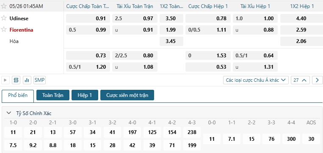Viewport: 323px width, 153px height.
Task: Select the Phổ biến tab
Action: point(18,96)
